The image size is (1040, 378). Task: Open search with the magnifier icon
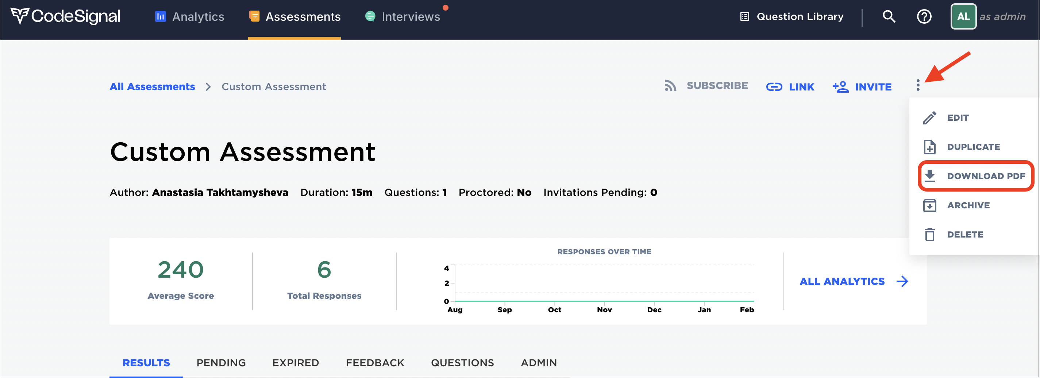(889, 16)
